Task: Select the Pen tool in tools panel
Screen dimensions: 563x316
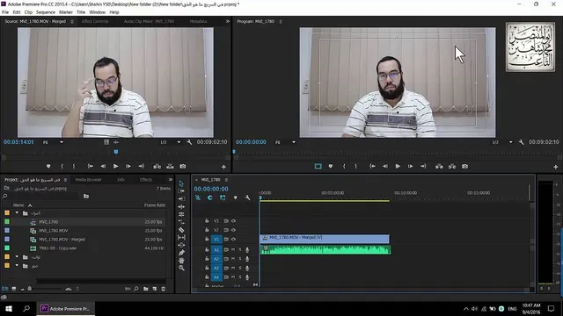Action: click(x=181, y=253)
